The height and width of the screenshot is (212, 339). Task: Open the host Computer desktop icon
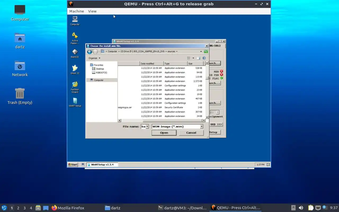click(x=20, y=13)
